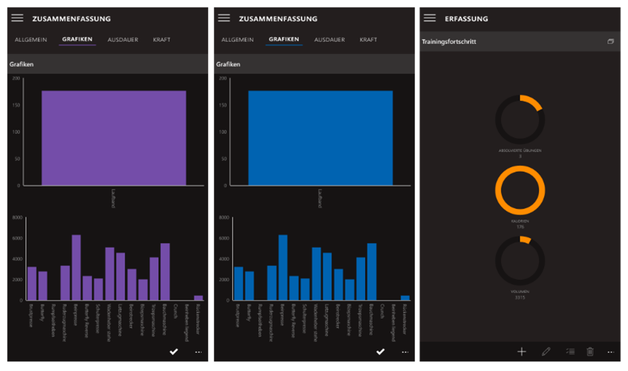Open more options dots on purple screen

[198, 352]
